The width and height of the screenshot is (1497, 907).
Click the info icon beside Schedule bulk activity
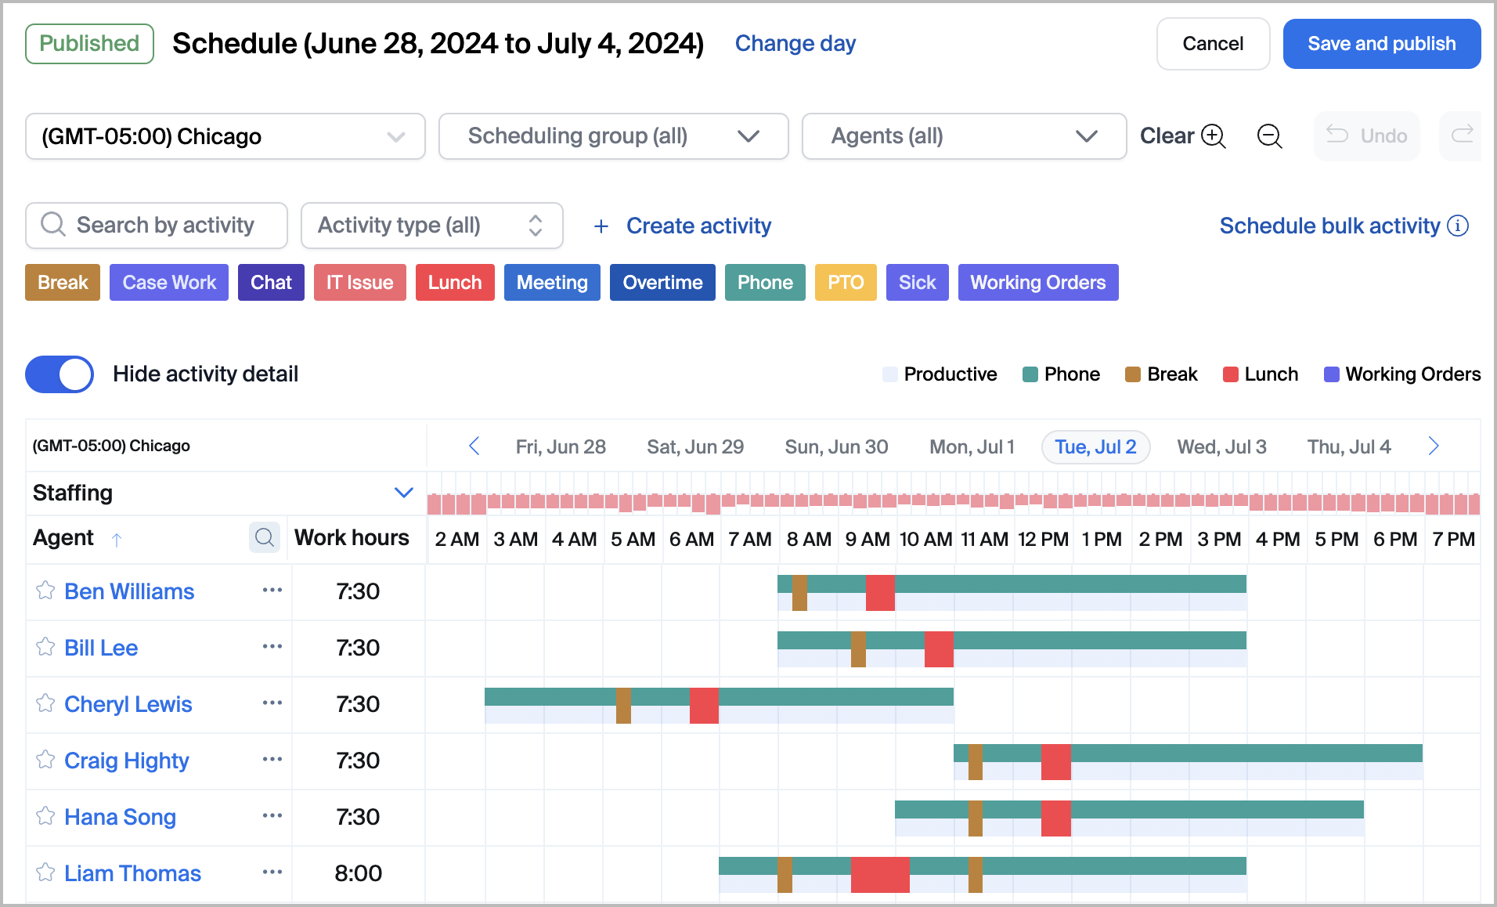tap(1458, 226)
